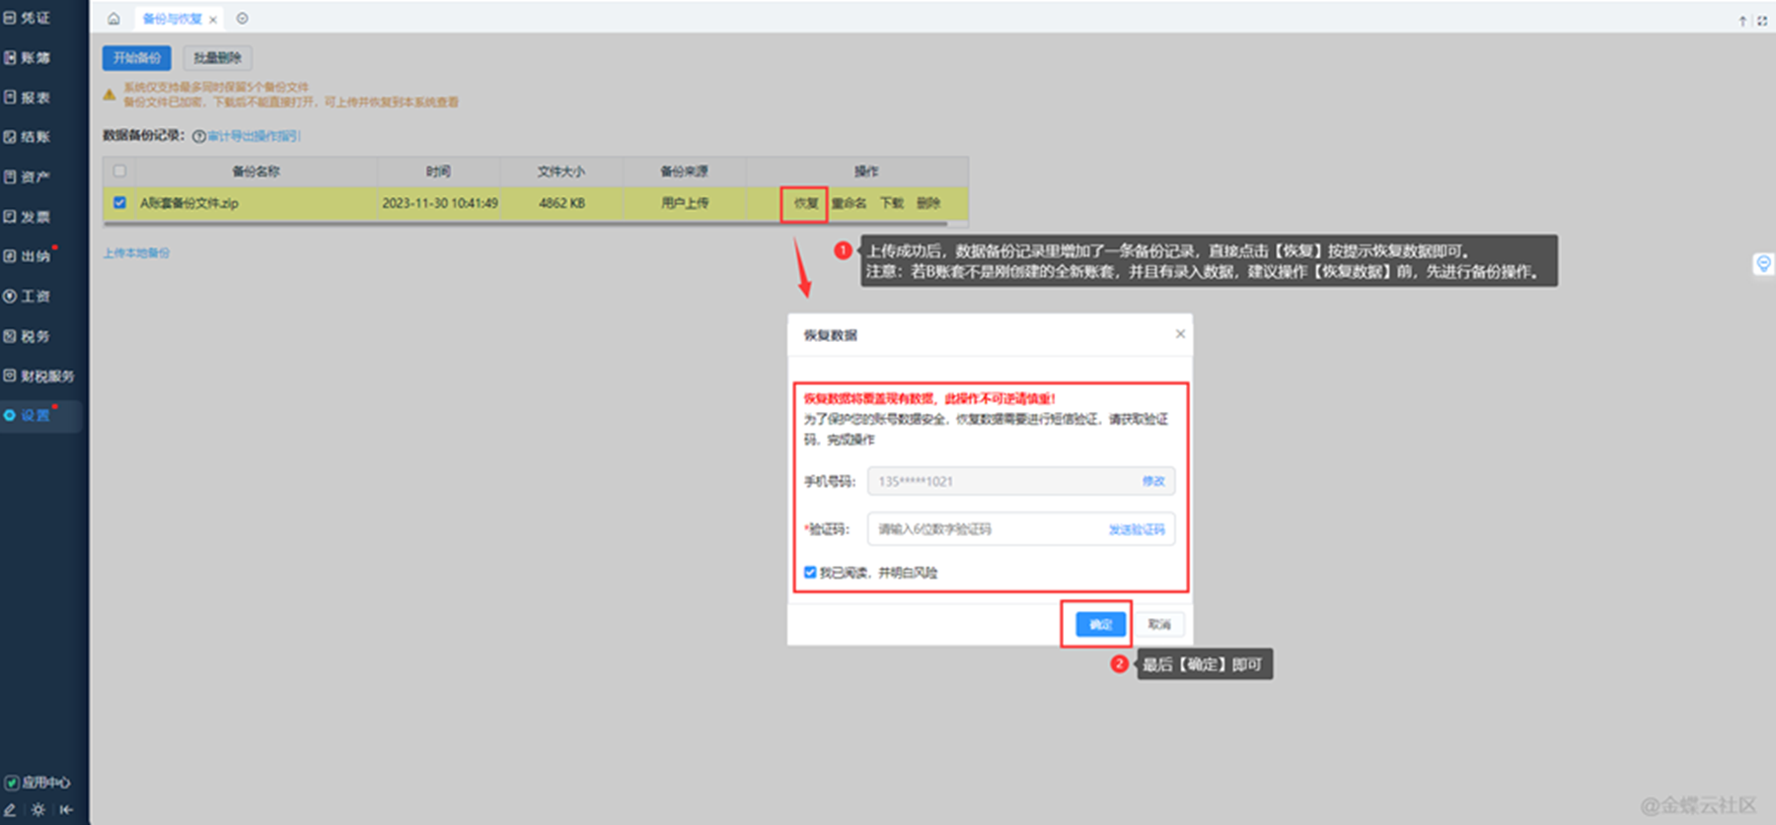
Task: Click the 取消 button in dialog
Action: (x=1159, y=624)
